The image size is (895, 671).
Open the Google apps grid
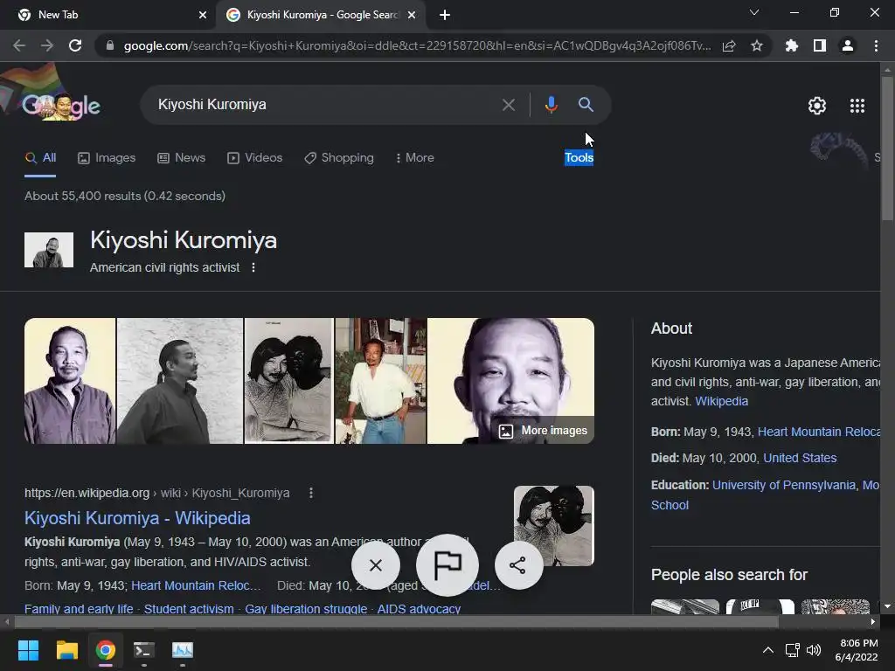857,106
